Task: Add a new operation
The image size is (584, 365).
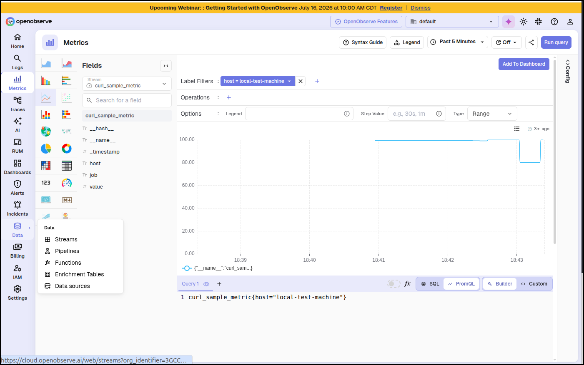Action: pos(229,97)
